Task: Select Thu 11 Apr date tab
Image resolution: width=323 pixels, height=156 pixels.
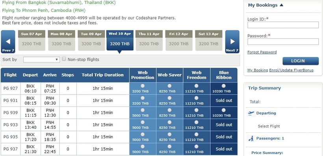Action: (x=149, y=41)
